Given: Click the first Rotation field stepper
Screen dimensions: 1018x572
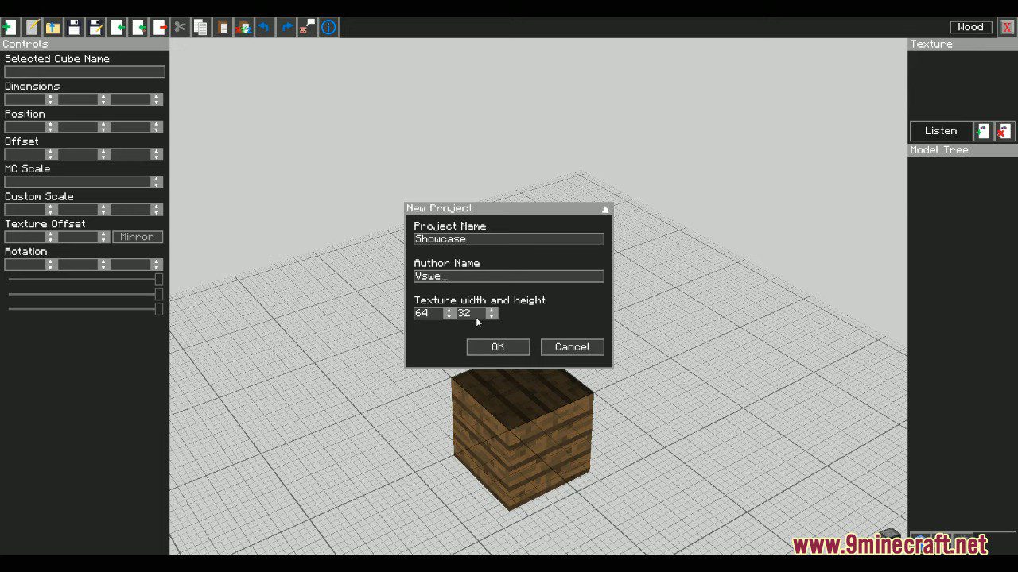Looking at the screenshot, I should pyautogui.click(x=51, y=265).
